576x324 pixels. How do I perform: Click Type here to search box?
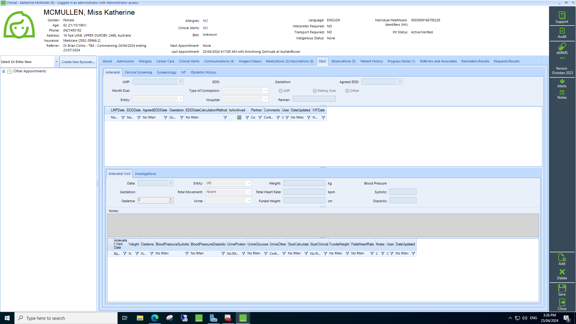coord(66,318)
